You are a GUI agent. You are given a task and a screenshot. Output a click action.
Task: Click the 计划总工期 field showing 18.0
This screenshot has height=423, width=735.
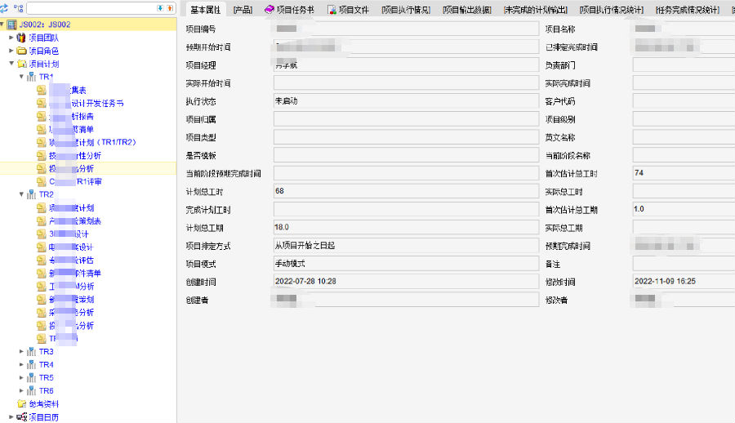(x=406, y=228)
